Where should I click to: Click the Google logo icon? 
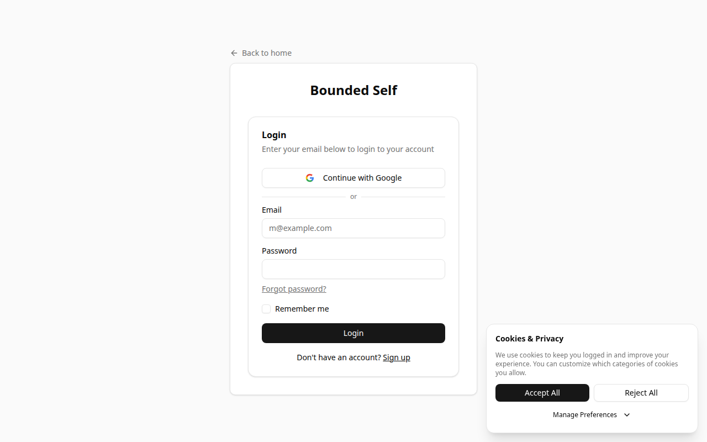click(x=310, y=177)
